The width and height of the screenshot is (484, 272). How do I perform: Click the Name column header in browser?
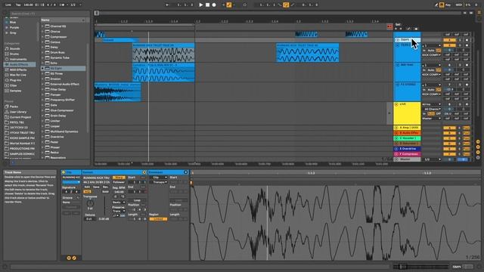64,20
